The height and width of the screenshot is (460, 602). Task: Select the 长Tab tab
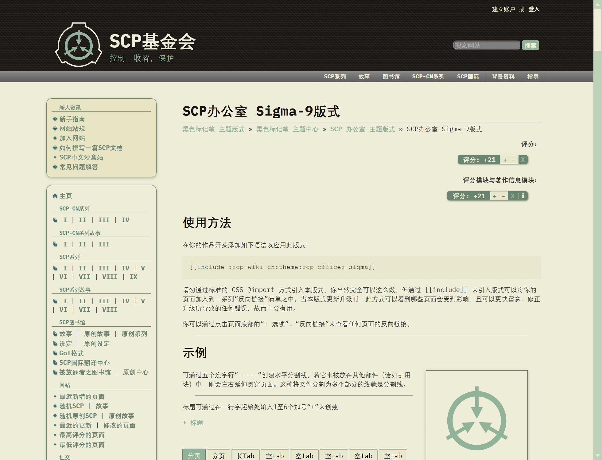(245, 456)
